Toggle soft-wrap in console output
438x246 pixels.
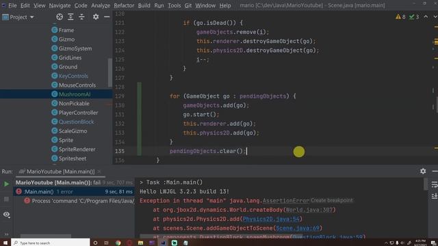point(435,184)
